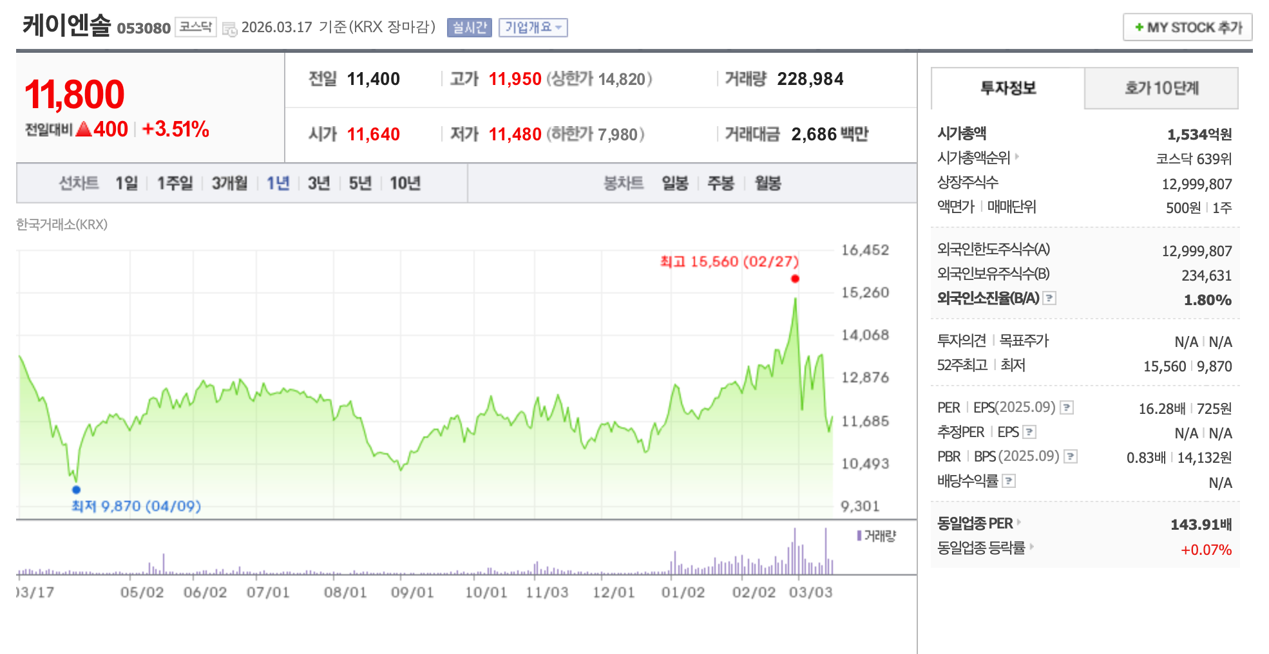The width and height of the screenshot is (1269, 654).
Task: Click the PER value 16.28배
Action: pyautogui.click(x=1162, y=409)
